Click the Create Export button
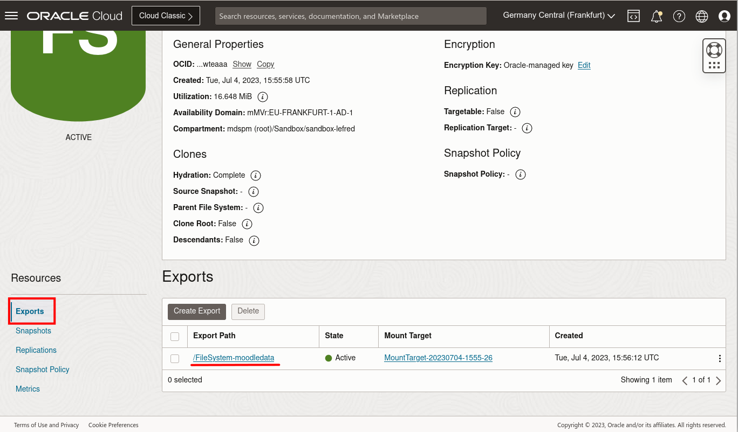The height and width of the screenshot is (432, 738). [x=196, y=311]
